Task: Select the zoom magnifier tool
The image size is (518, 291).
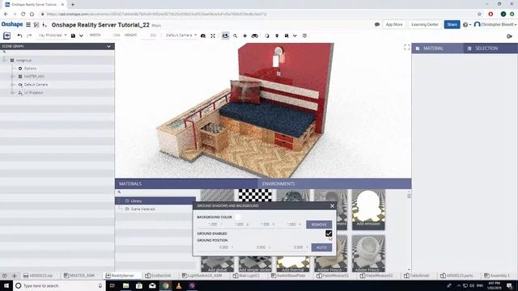Action: (x=236, y=36)
